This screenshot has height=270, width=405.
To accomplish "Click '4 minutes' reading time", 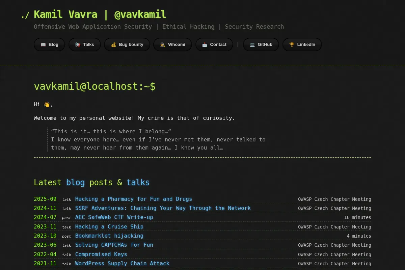I will point(359,236).
